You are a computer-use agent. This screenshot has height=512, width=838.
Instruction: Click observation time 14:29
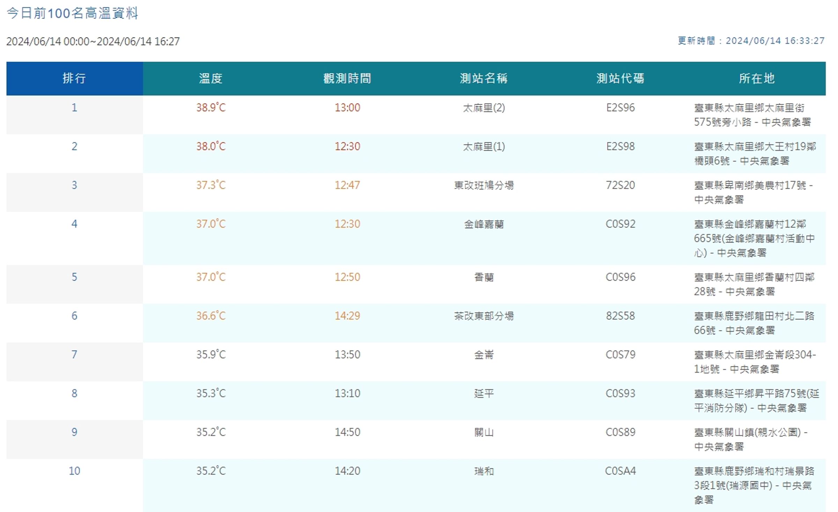(347, 316)
